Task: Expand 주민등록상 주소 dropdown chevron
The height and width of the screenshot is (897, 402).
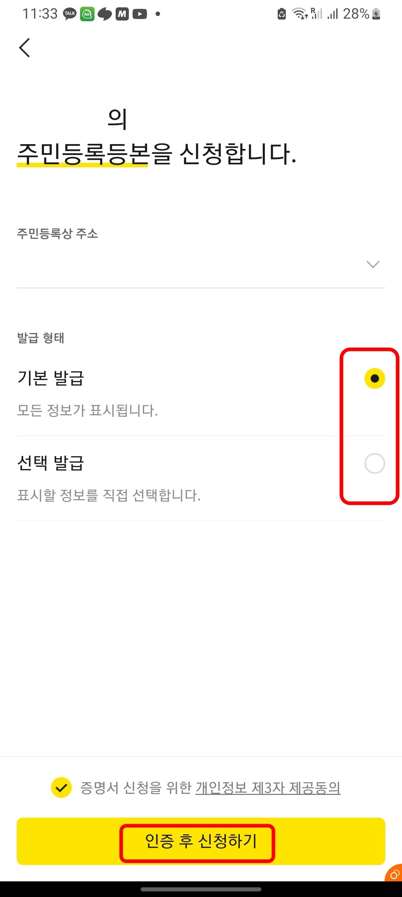Action: coord(373,264)
